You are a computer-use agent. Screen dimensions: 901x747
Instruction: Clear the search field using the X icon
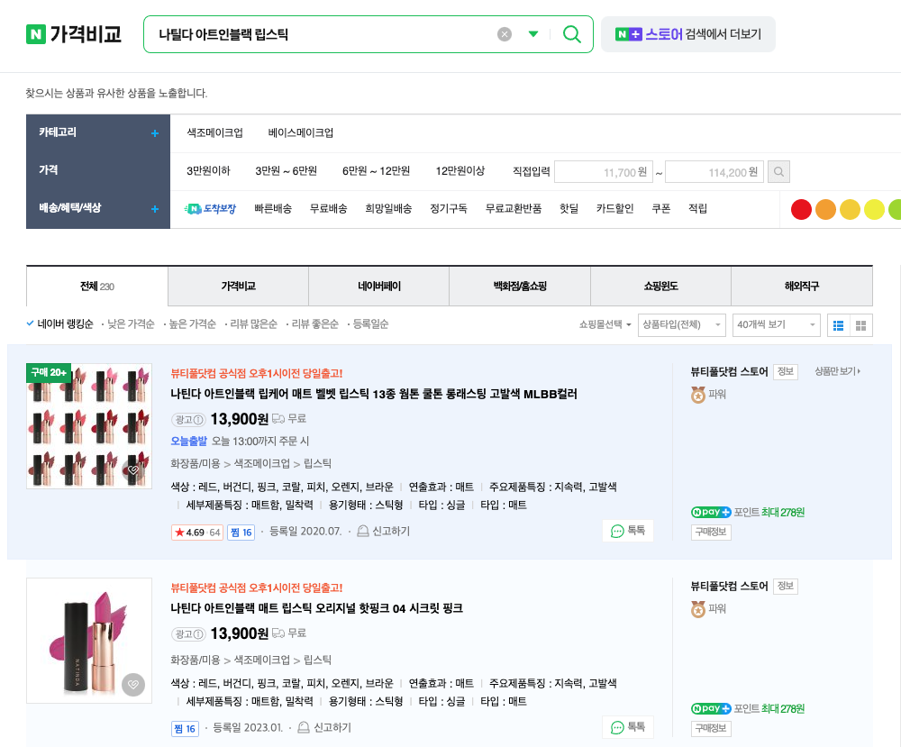505,33
